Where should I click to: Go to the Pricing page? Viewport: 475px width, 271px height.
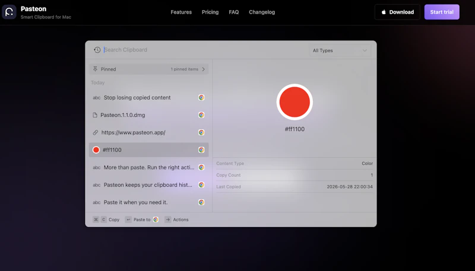tap(210, 12)
